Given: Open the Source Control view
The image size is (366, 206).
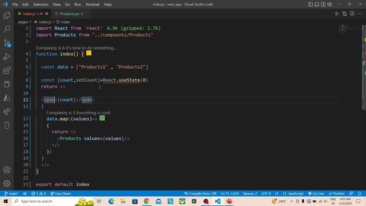Looking at the screenshot, I should (7, 43).
